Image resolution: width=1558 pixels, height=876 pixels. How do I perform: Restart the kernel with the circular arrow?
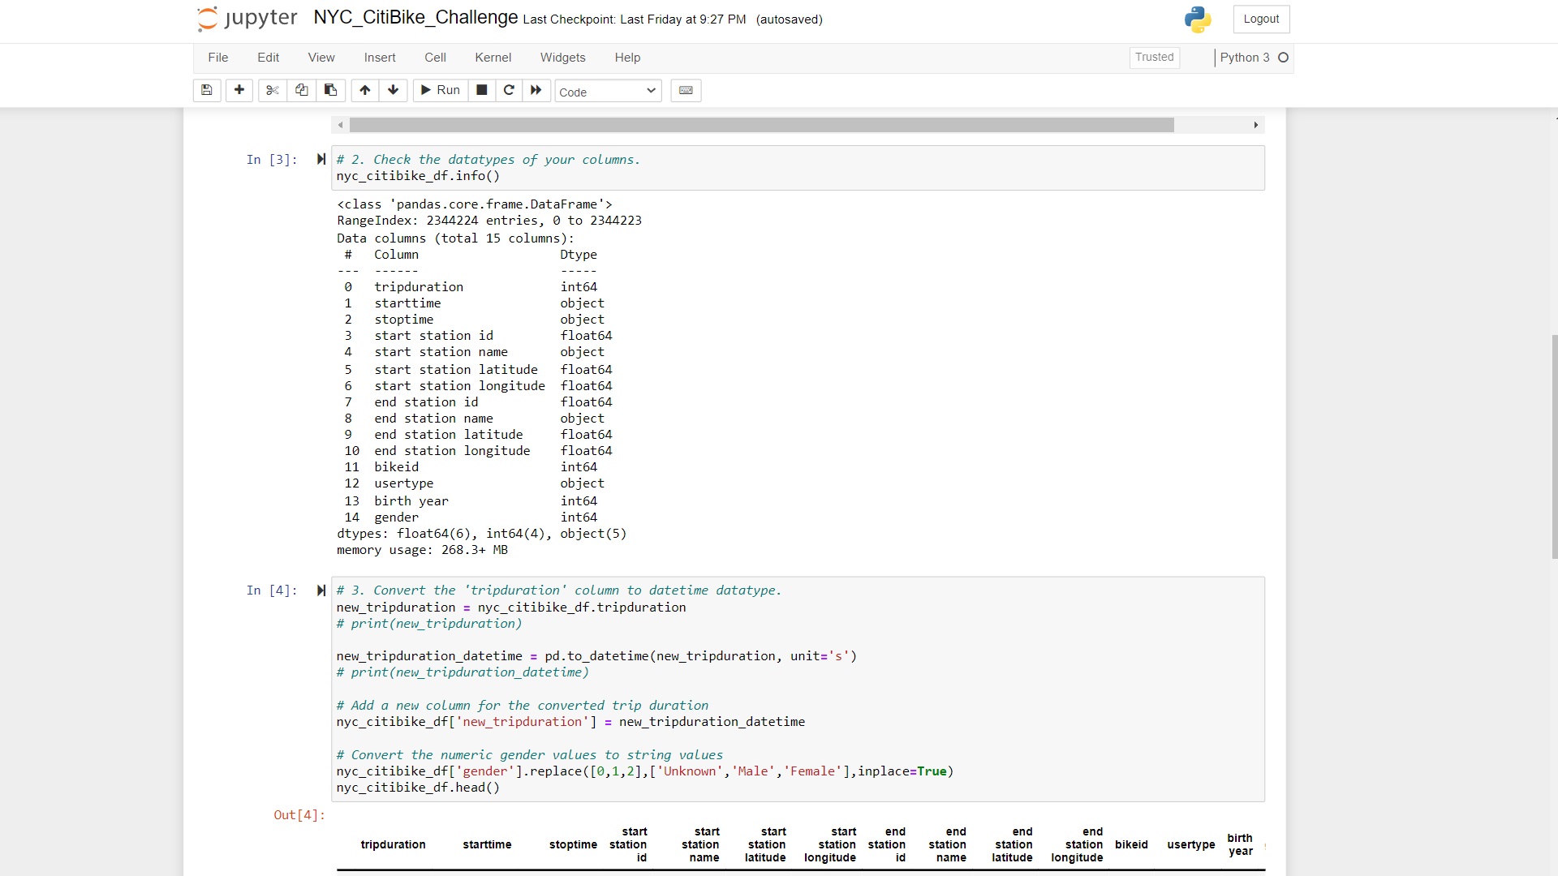click(x=509, y=90)
